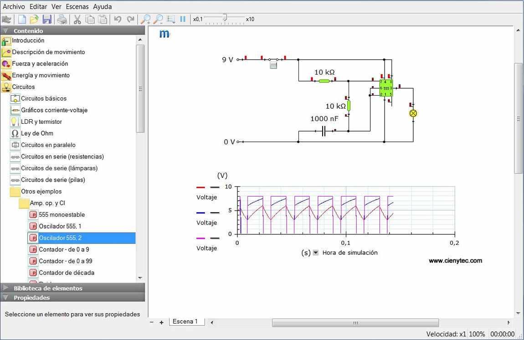Open the Oscilador 555, 1 example
Image resolution: width=524 pixels, height=340 pixels.
(x=60, y=226)
